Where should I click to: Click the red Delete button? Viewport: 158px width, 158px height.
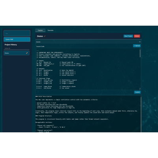pyautogui.click(x=137, y=36)
